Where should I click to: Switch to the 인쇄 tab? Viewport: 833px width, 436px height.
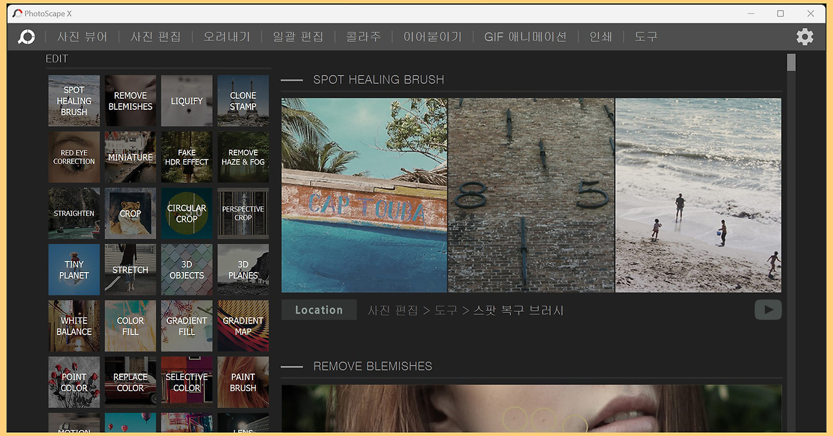tap(601, 37)
